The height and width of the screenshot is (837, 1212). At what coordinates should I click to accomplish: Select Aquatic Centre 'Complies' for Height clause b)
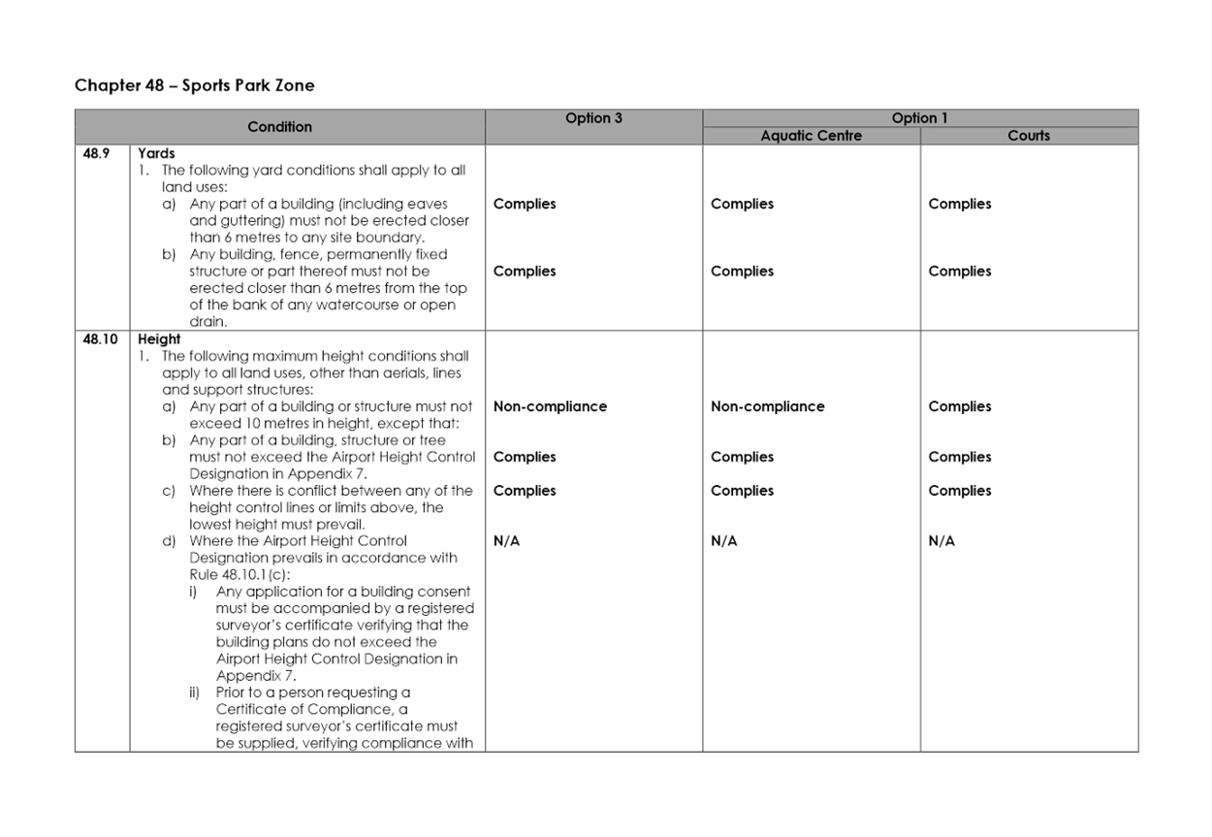coord(742,457)
